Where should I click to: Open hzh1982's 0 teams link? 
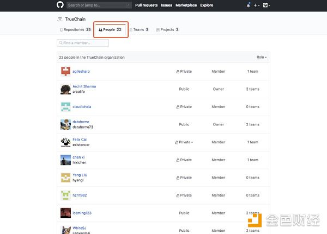[x=253, y=195]
